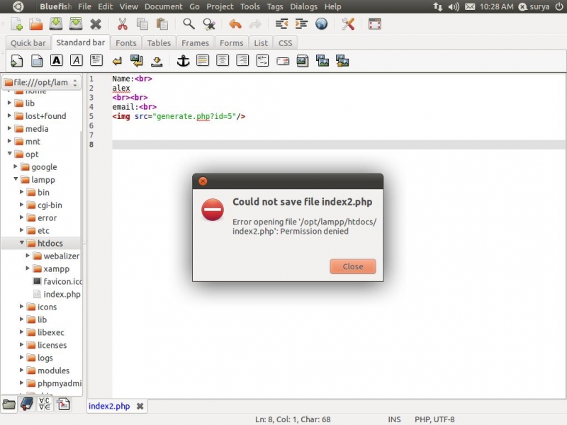Apply bold with the bold A icon
567x425 pixels.
[x=56, y=61]
